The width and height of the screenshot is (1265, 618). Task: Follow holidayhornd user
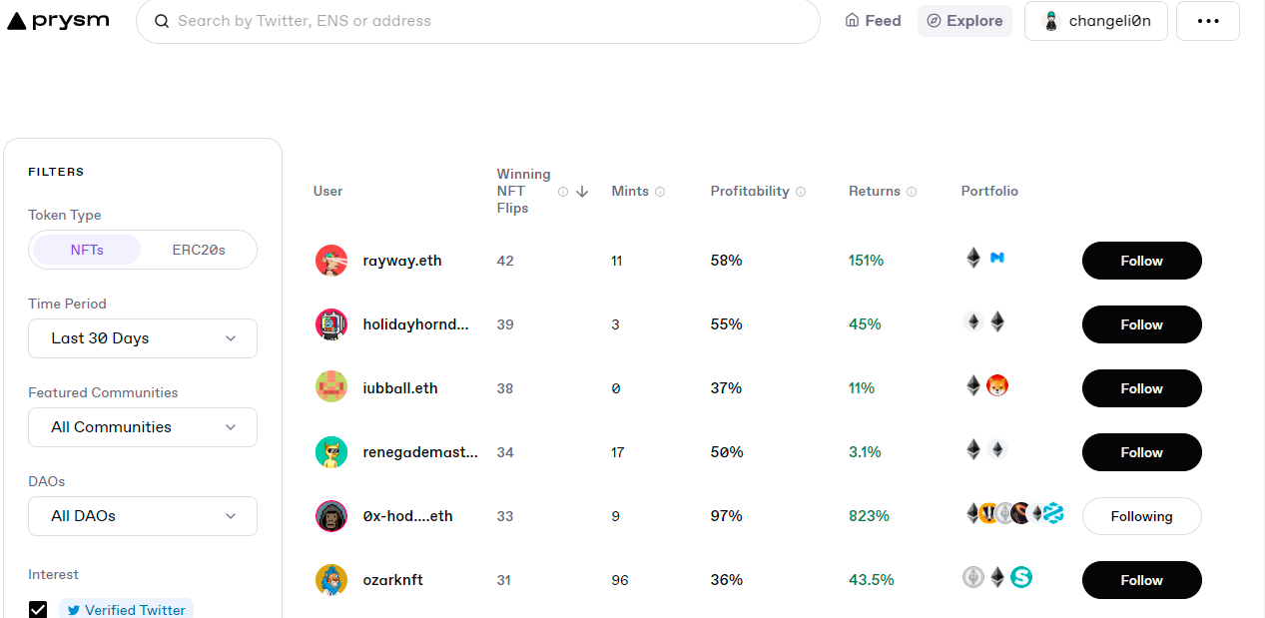tap(1142, 324)
